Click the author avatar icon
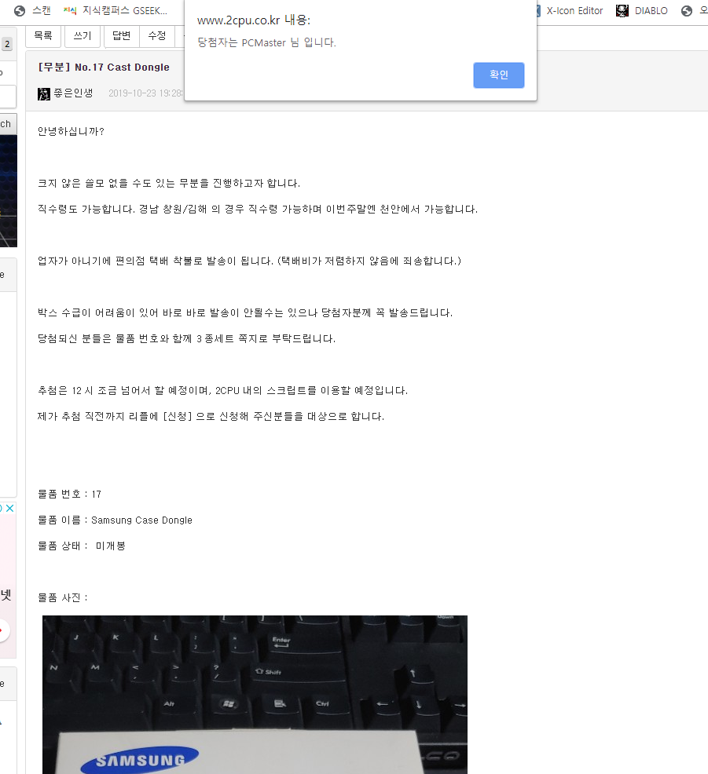 (x=44, y=93)
